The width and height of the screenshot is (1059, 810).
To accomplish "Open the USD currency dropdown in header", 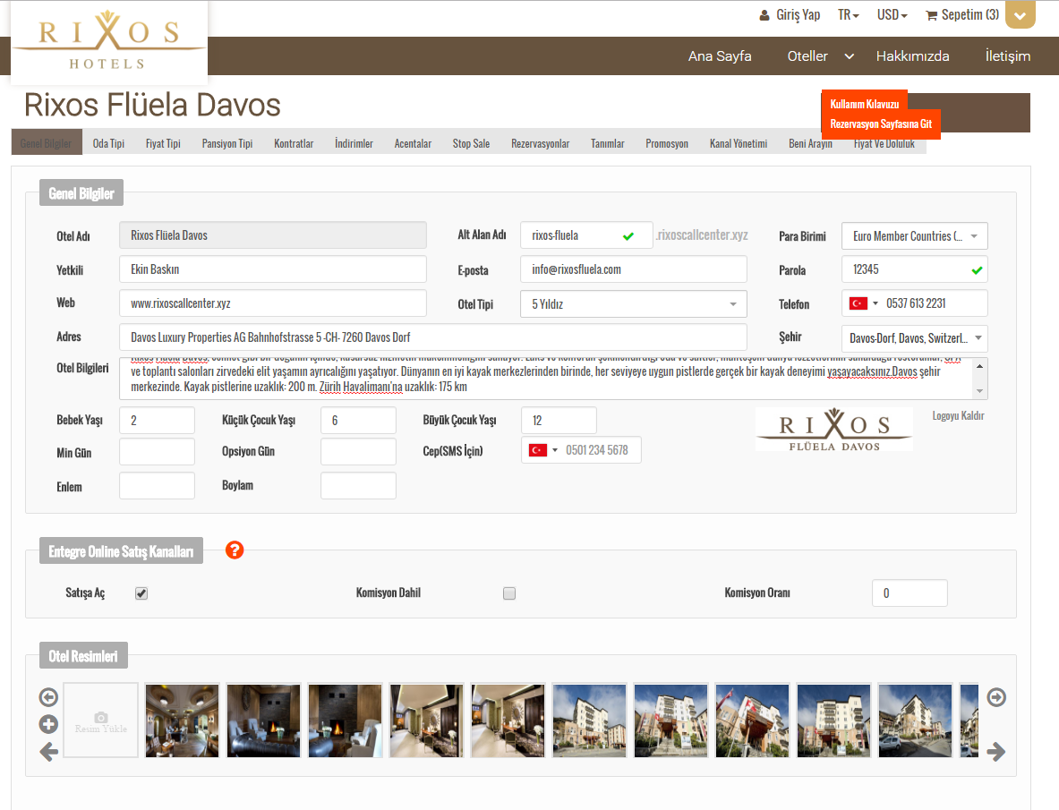I will point(892,15).
